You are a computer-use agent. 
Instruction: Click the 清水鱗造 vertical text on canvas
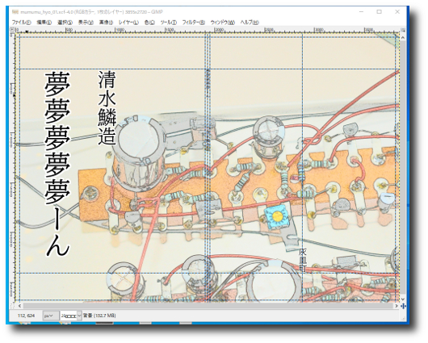click(107, 108)
